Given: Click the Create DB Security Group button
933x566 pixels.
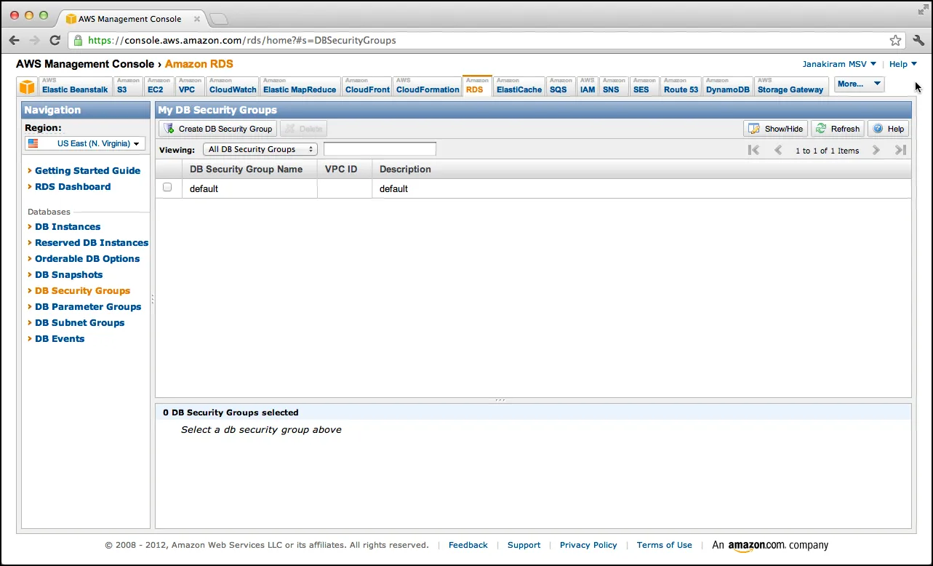Looking at the screenshot, I should tap(217, 129).
